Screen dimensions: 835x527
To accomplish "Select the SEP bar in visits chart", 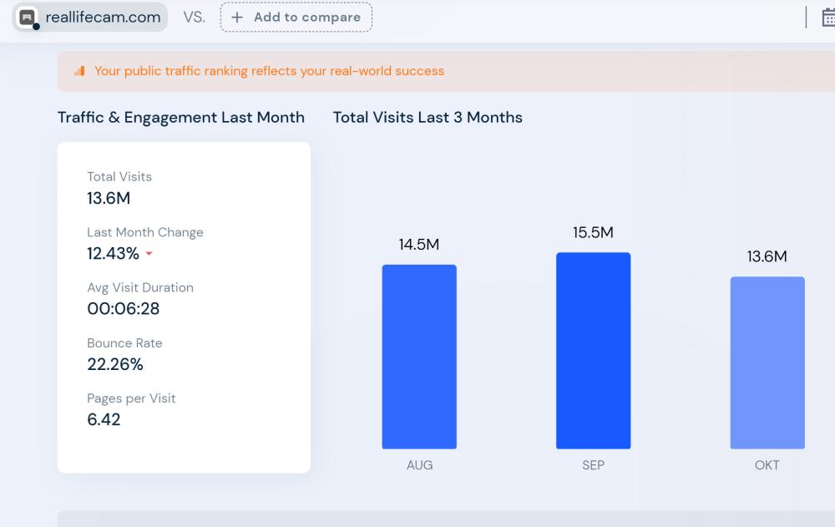I will point(593,351).
